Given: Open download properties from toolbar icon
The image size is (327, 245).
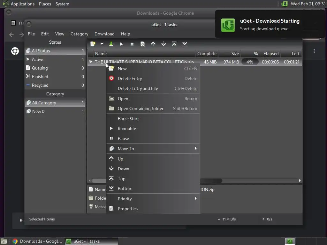Looking at the screenshot, I should 142,44.
